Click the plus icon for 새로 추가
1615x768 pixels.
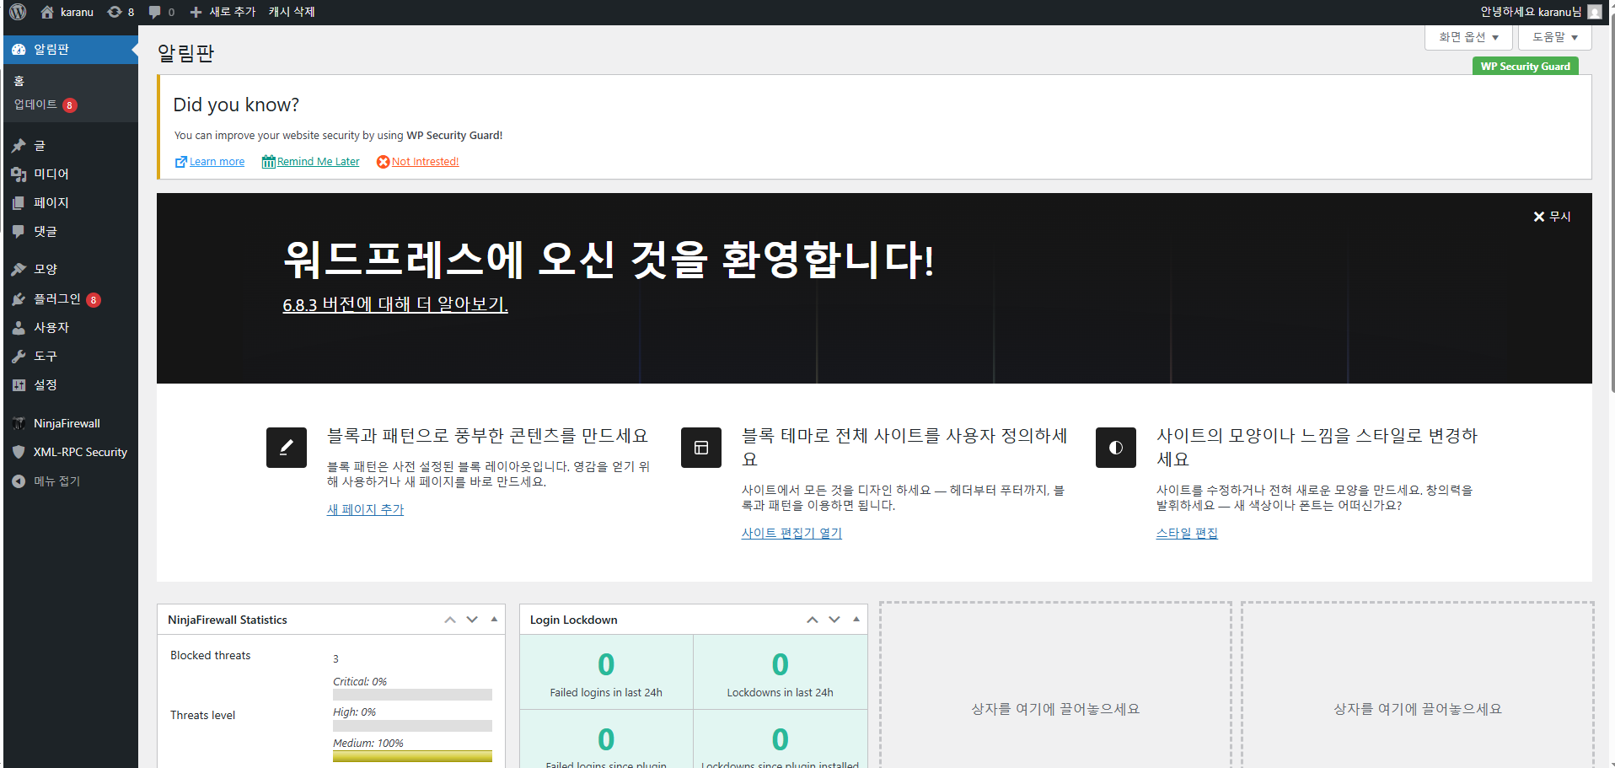tap(196, 12)
